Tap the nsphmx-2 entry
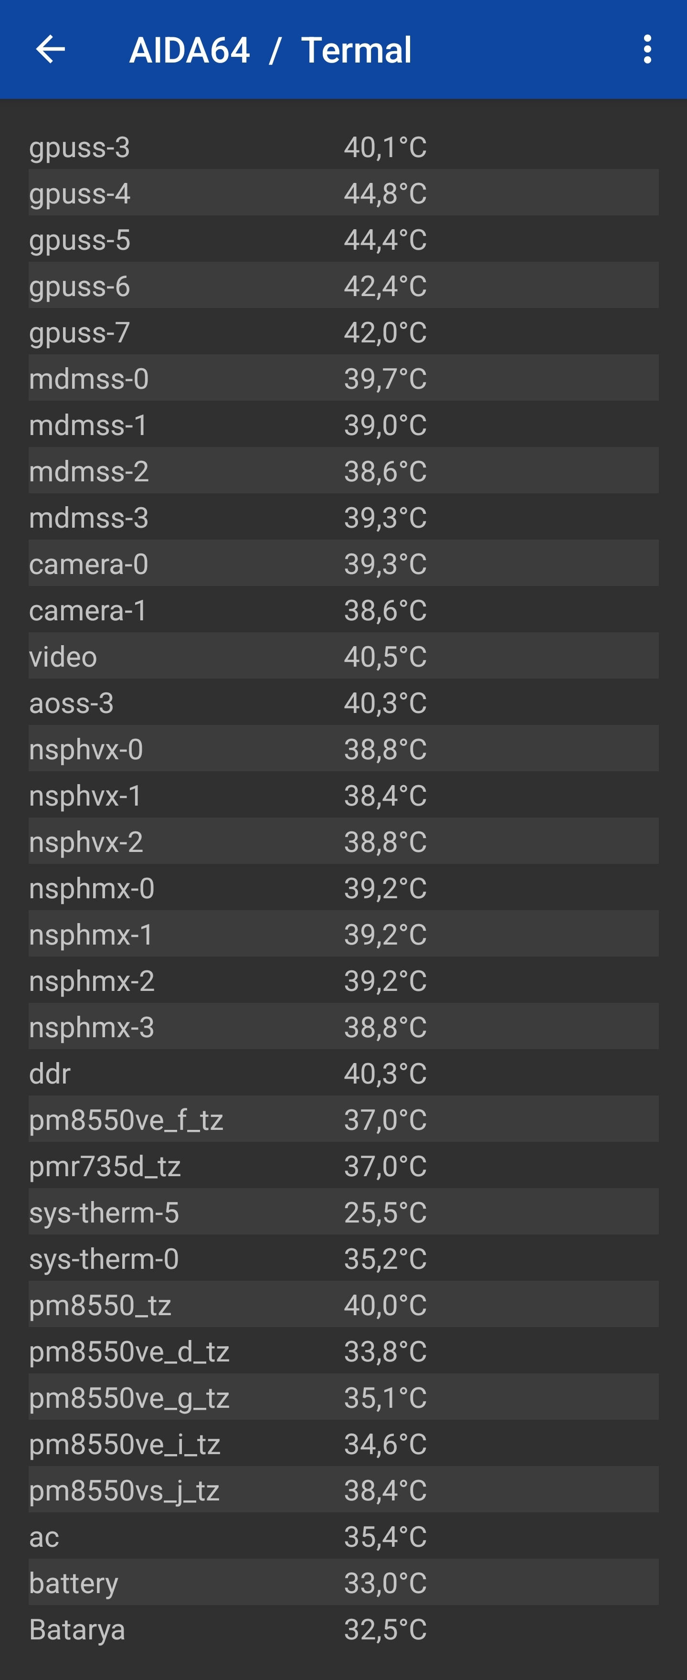This screenshot has width=687, height=1680. click(344, 980)
